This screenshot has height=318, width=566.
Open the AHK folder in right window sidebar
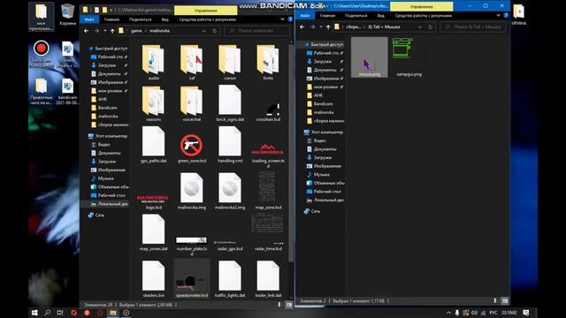(318, 95)
